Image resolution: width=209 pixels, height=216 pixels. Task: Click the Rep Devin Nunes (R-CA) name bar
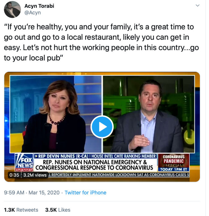point(95,156)
